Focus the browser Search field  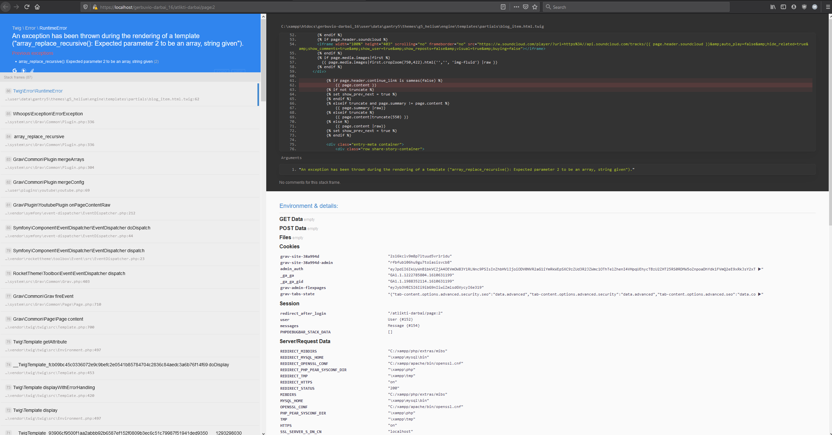(636, 7)
